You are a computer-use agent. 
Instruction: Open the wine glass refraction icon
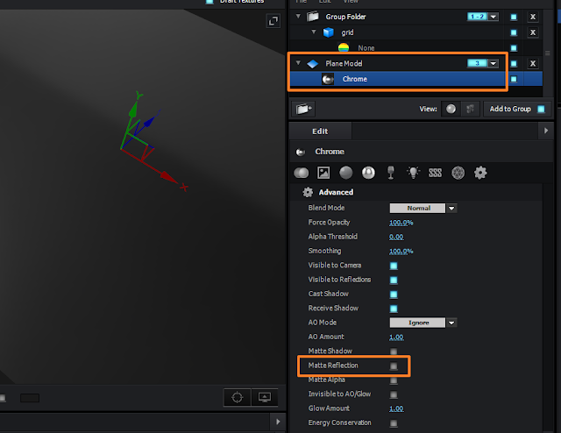pyautogui.click(x=391, y=173)
